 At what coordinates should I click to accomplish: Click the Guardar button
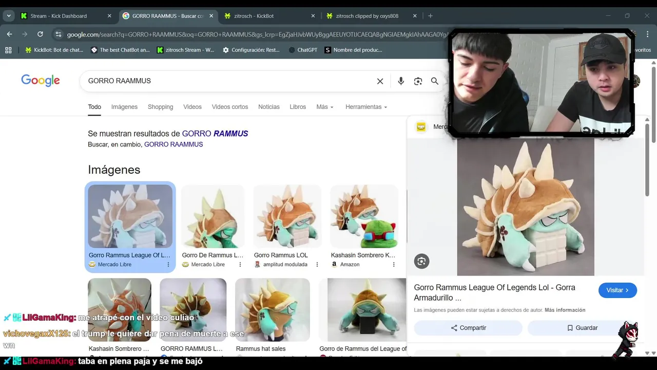[582, 328]
